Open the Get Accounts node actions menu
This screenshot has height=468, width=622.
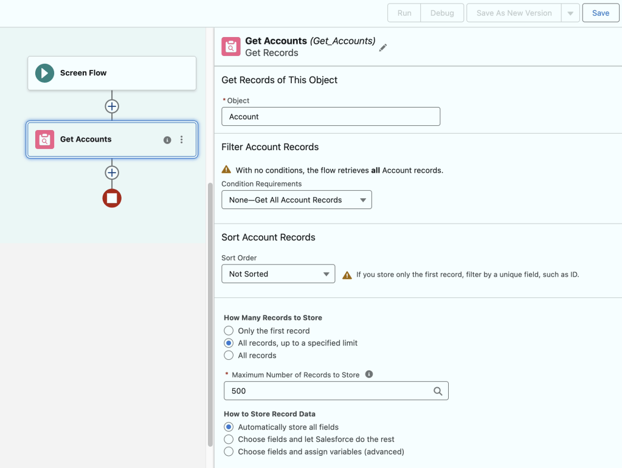pos(182,140)
